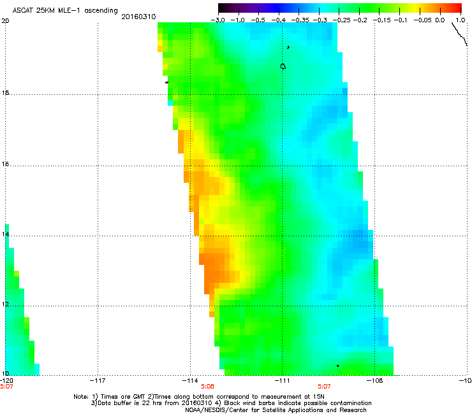472x414 pixels.
Task: Click the latitude label 16
Action: (5, 164)
